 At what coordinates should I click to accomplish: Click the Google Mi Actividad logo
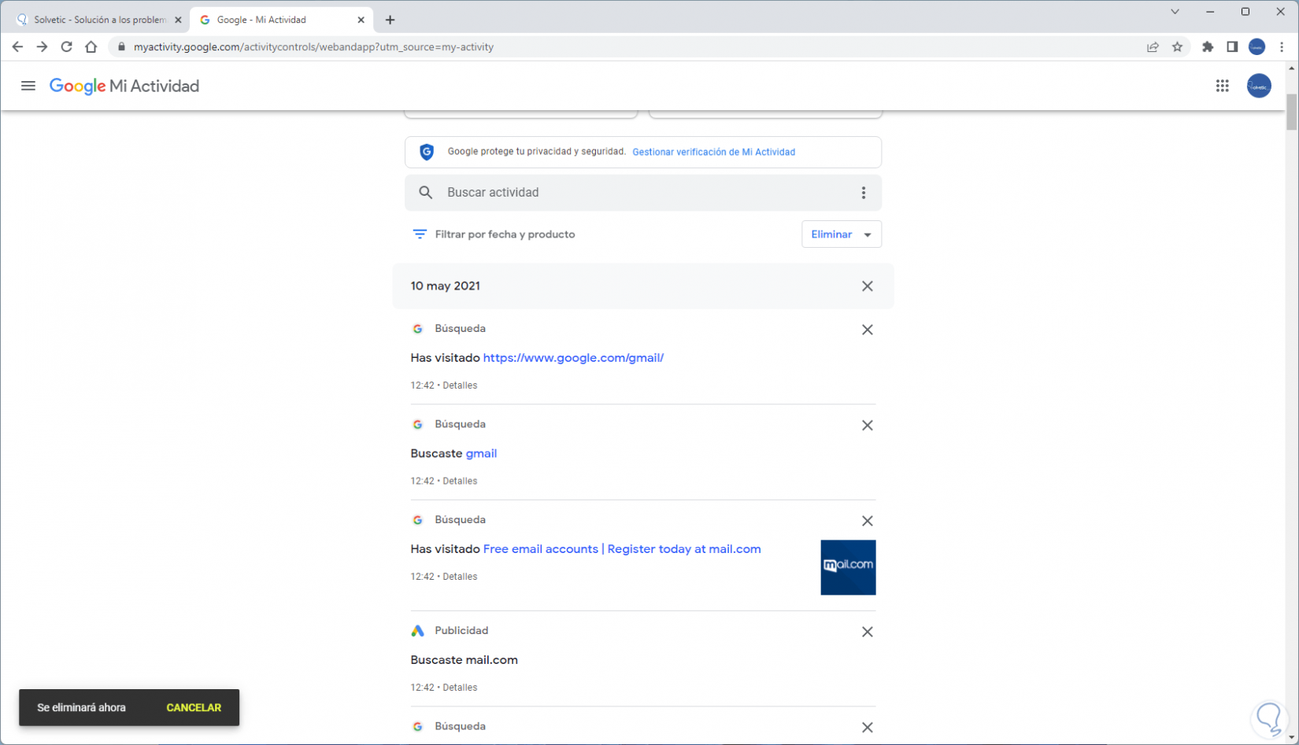point(124,86)
